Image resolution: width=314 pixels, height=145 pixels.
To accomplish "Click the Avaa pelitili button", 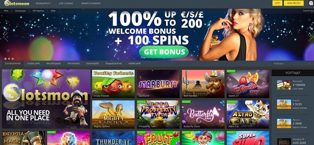I will [294, 3].
